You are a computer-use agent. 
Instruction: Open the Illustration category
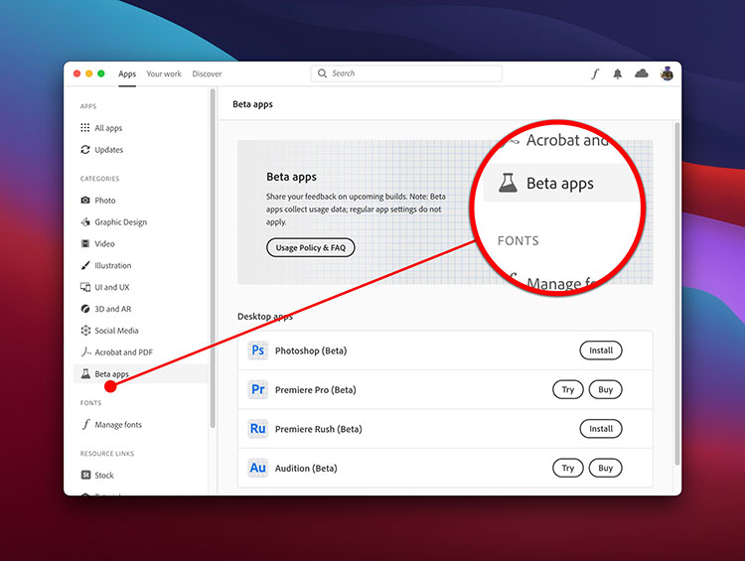pos(113,265)
